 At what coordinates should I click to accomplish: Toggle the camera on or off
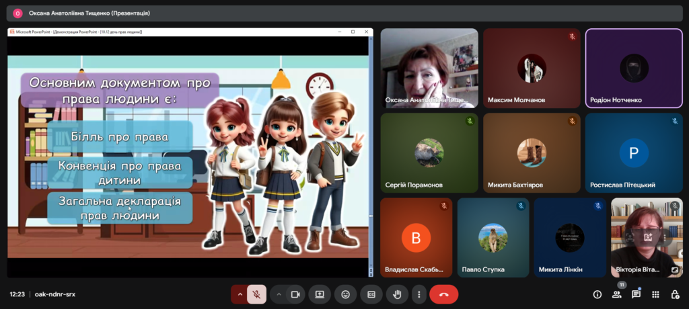click(x=295, y=294)
